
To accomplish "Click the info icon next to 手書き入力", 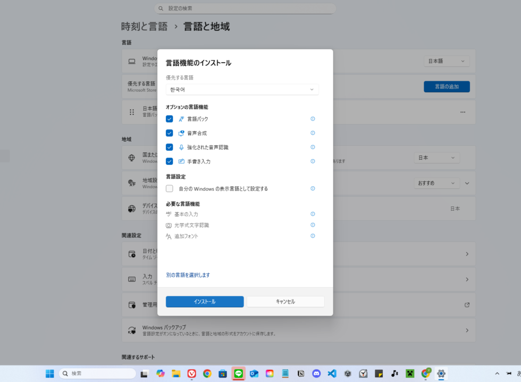I will pos(313,161).
